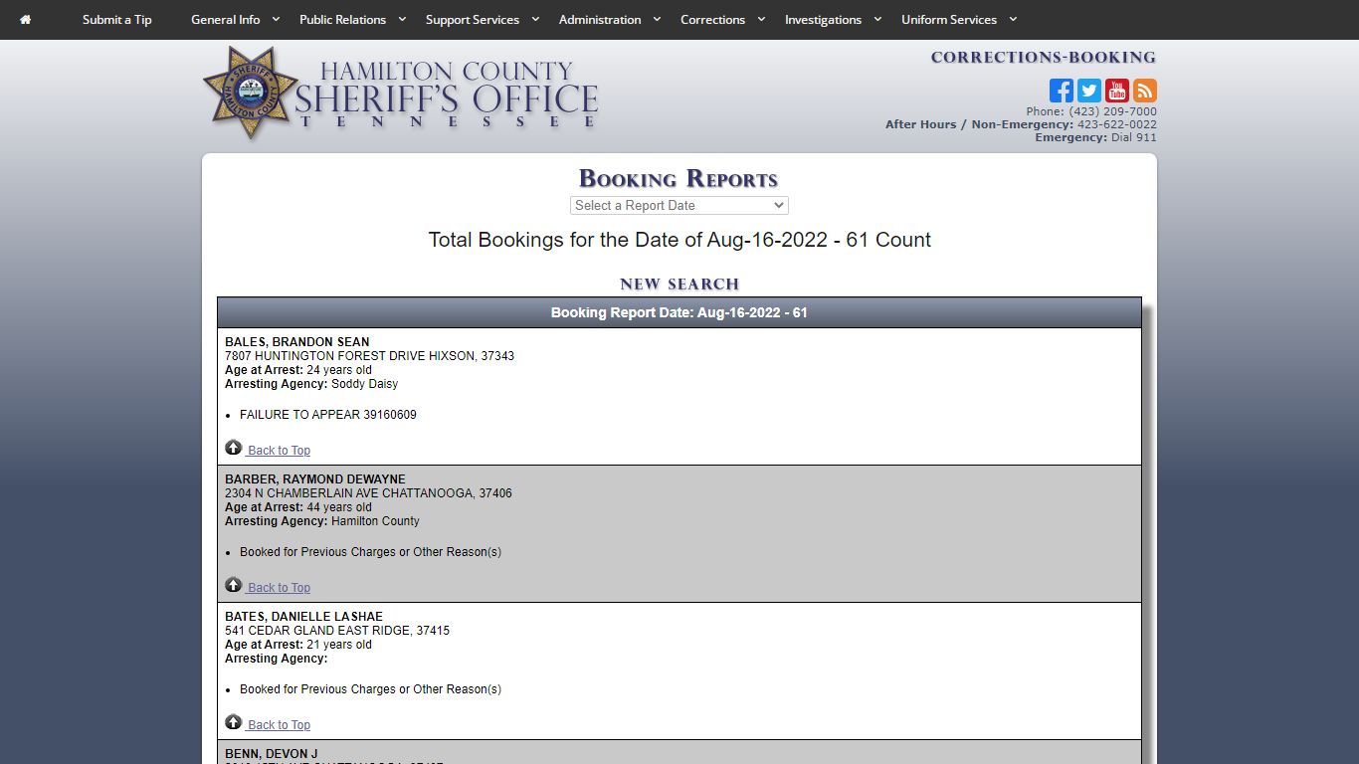Open Submit a Tip page

117,20
